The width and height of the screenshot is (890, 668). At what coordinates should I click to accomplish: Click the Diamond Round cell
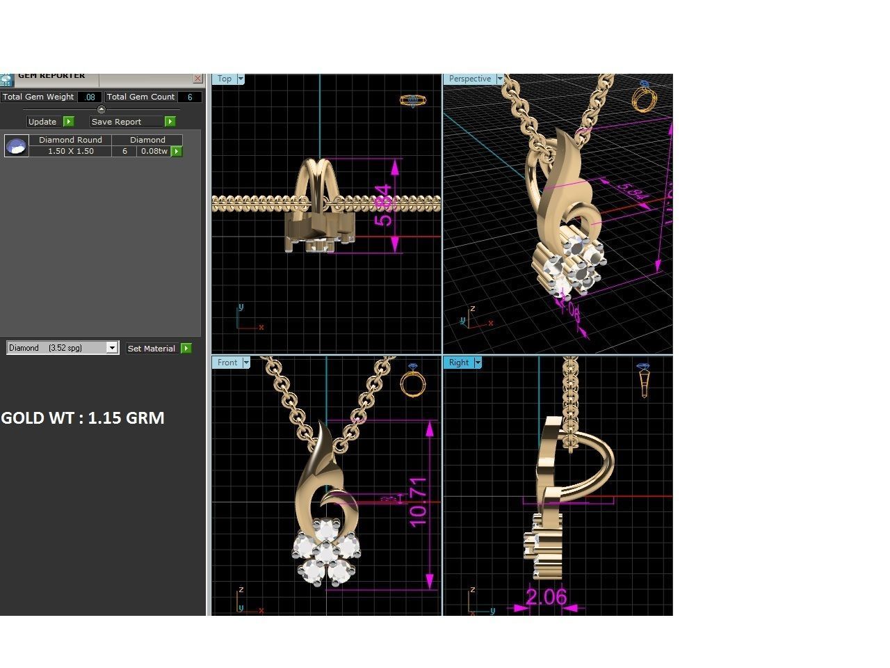coord(70,140)
